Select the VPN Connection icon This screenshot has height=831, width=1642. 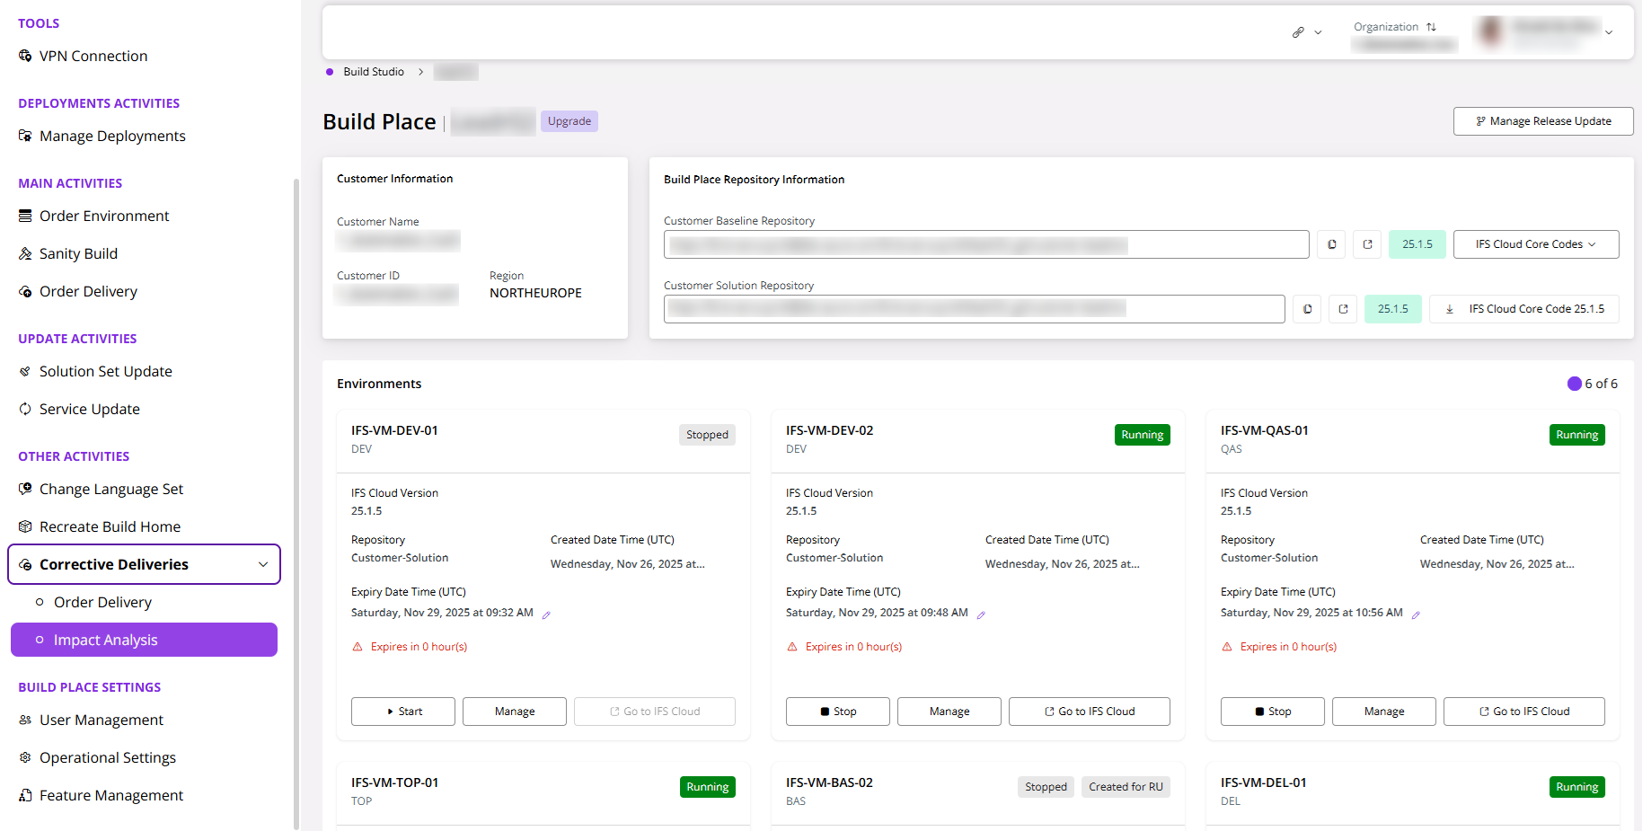pos(24,56)
